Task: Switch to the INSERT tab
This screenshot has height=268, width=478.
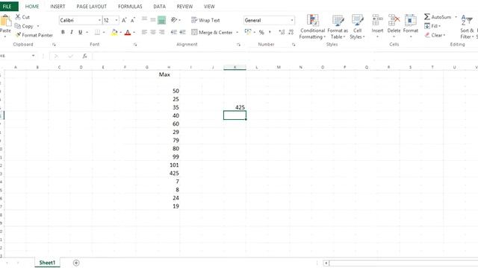Action: (58, 7)
